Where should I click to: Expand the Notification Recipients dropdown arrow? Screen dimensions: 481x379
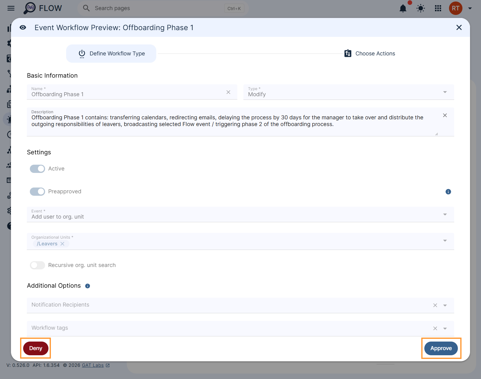click(445, 305)
